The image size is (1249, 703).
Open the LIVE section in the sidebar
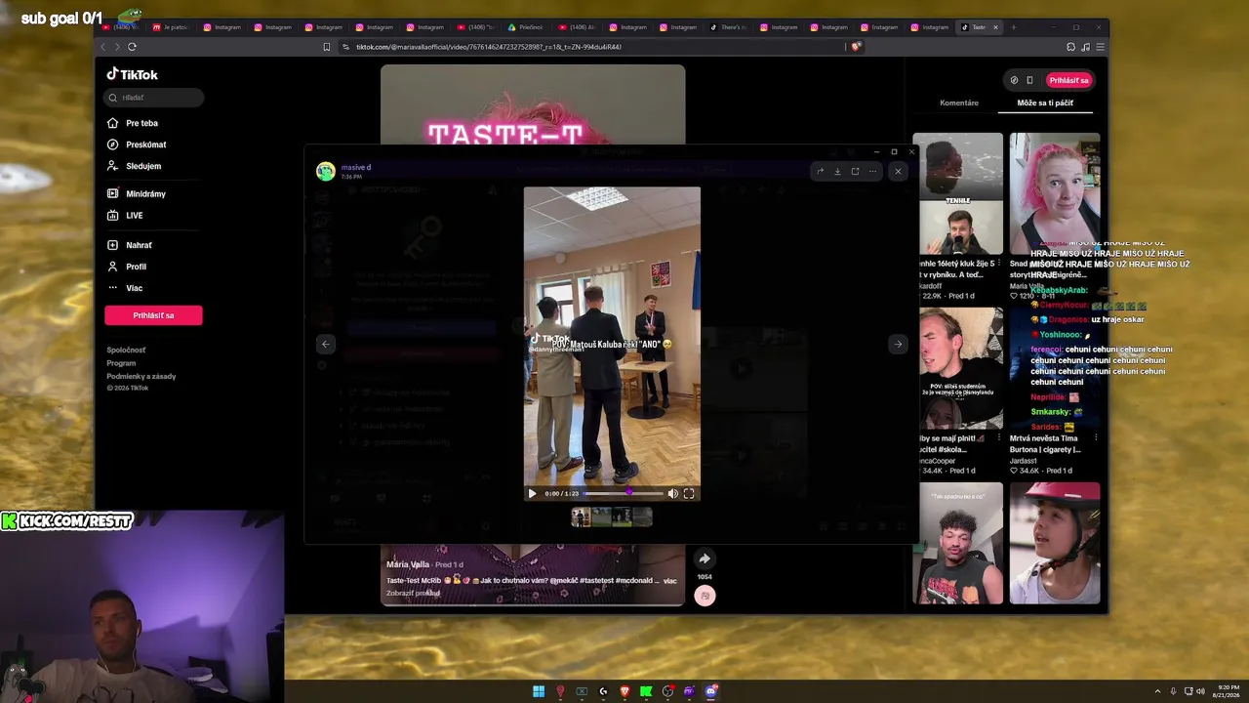[126, 216]
